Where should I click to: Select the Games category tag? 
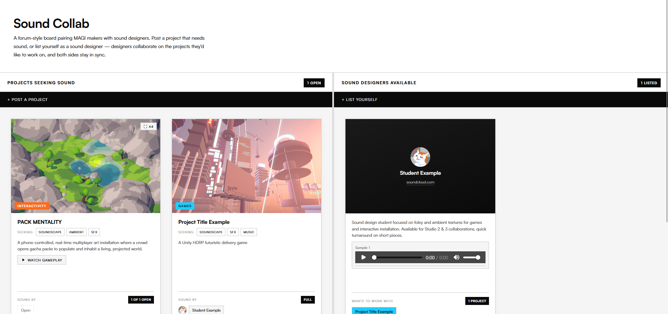click(185, 206)
